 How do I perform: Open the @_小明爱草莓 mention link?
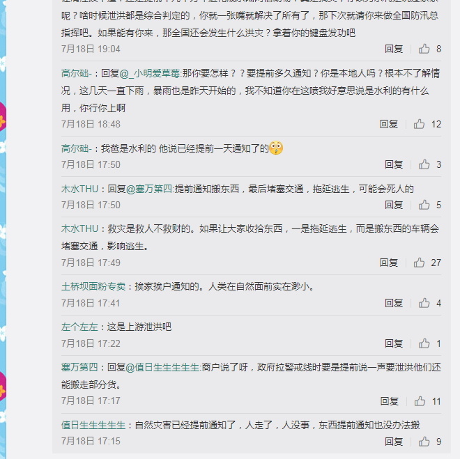150,73
